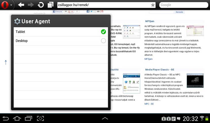
Task: Go forward with the browser forward arrow
Action: 31,5
